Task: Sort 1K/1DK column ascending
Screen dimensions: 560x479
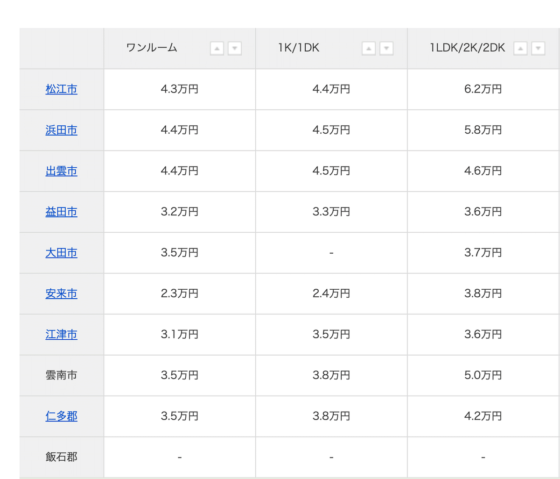Action: (x=369, y=49)
